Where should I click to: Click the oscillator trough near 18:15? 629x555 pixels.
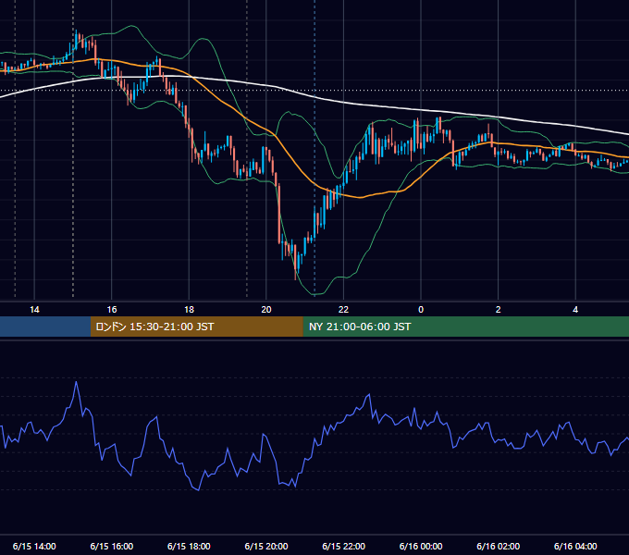[x=199, y=489]
